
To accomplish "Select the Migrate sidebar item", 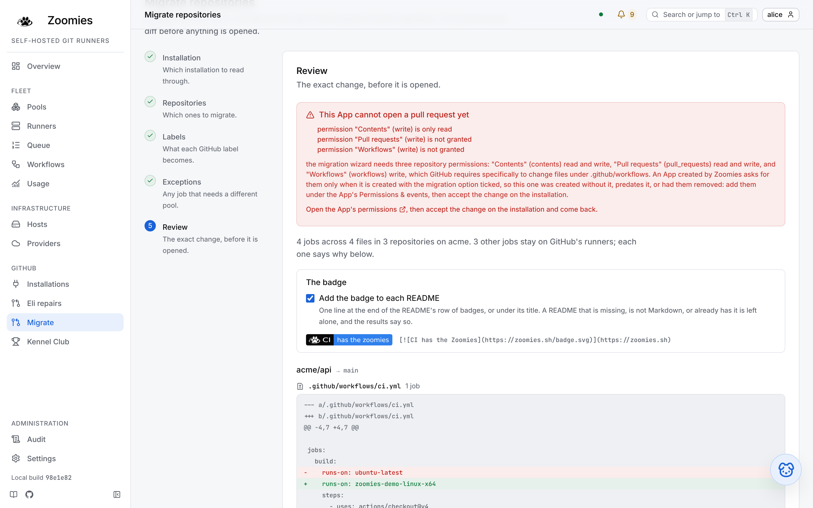I will point(65,322).
